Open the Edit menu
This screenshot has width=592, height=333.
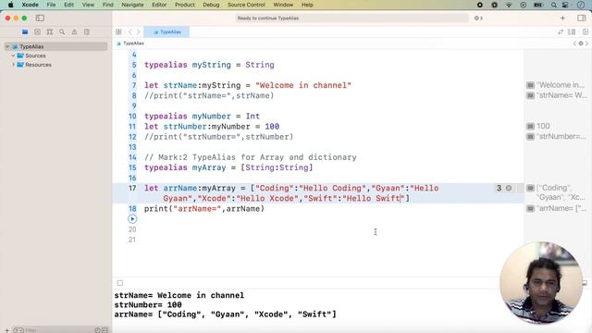pos(68,5)
